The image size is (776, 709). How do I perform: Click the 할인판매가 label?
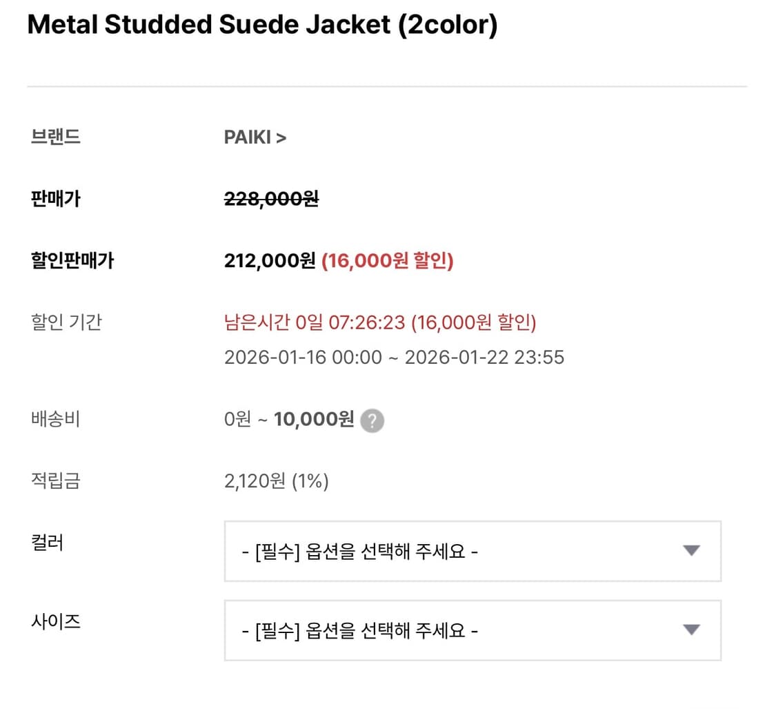point(72,261)
